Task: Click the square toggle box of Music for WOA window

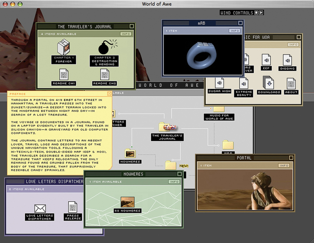Action: pyautogui.click(x=299, y=37)
